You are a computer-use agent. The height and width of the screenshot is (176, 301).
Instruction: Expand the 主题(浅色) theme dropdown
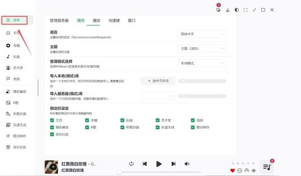[202, 48]
